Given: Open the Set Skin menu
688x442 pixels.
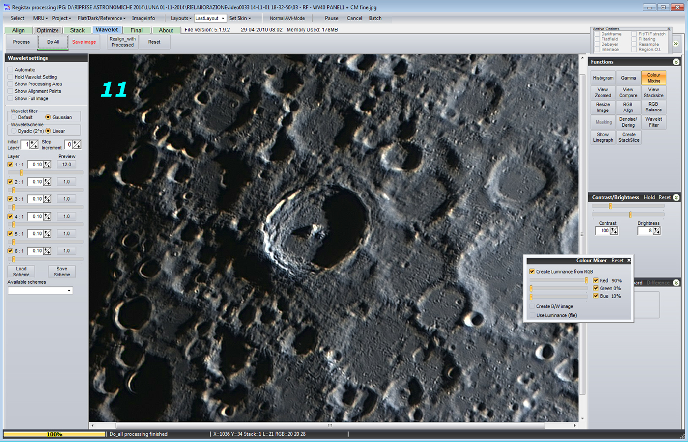Looking at the screenshot, I should [x=240, y=18].
